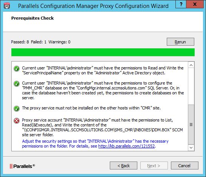Viewport: 206px width, 177px height.
Task: Click the scrollbar thumb in results list
Action: click(191, 125)
